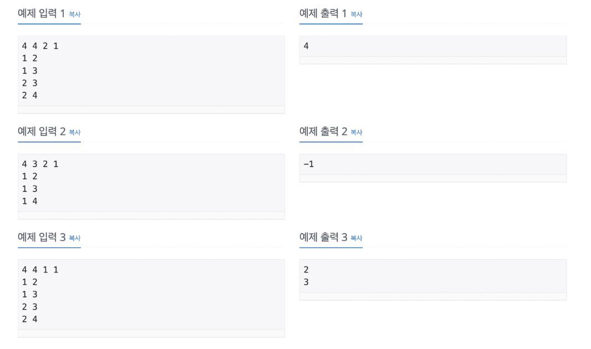
Task: Copy 예제 출력 3 using its 복사 link
Action: pyautogui.click(x=356, y=238)
